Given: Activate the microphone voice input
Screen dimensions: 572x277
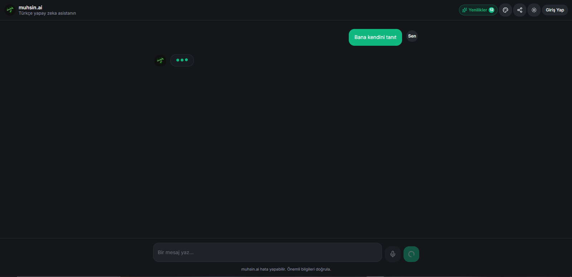Looking at the screenshot, I should [393, 254].
